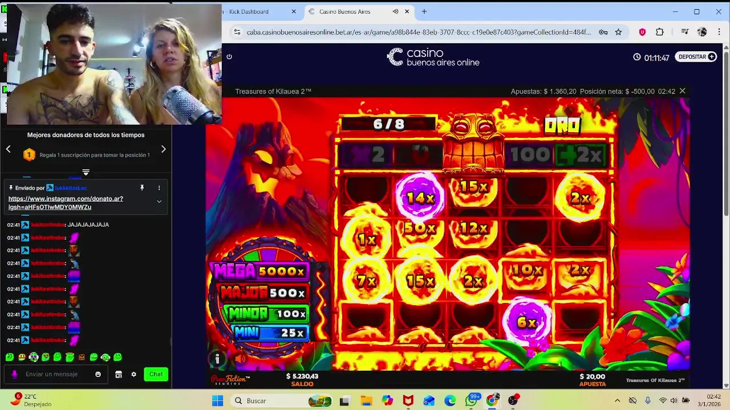Click the Enviar un mensaje field
This screenshot has width=730, height=410.
56,374
